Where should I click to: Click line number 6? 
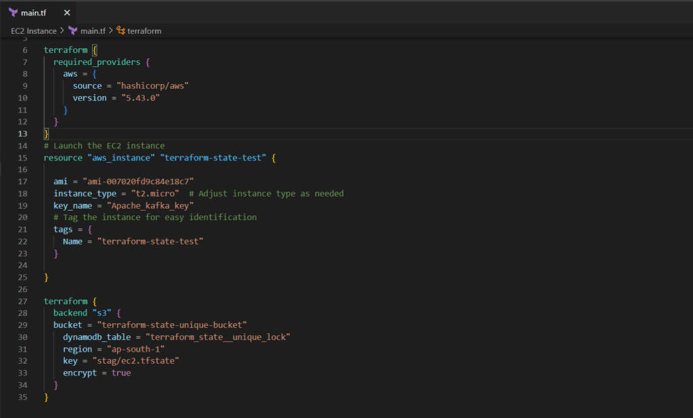(25, 50)
